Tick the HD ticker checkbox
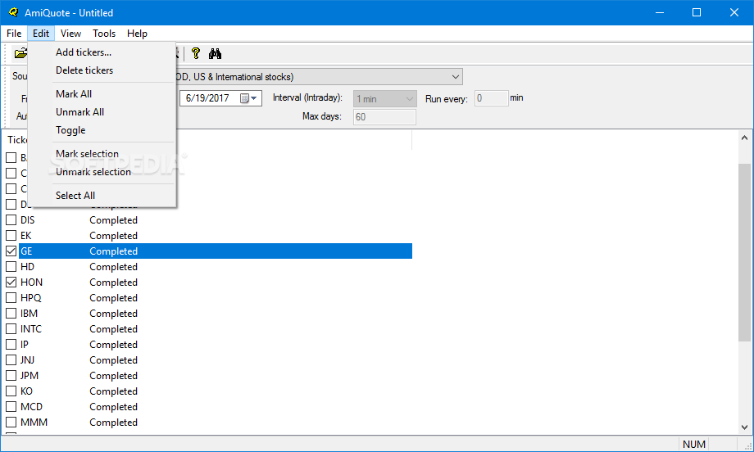Viewport: 754px width, 452px height. click(x=11, y=267)
